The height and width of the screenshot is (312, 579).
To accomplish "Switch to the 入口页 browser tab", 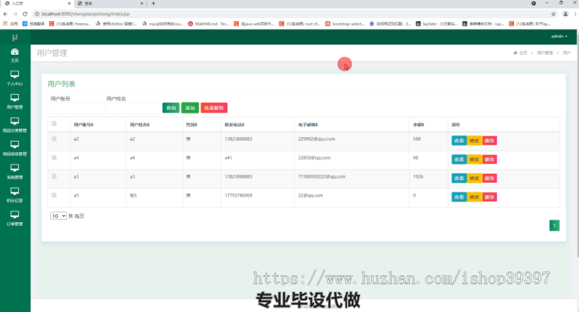I will [x=37, y=3].
